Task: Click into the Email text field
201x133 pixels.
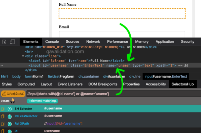Action: [x=122, y=34]
